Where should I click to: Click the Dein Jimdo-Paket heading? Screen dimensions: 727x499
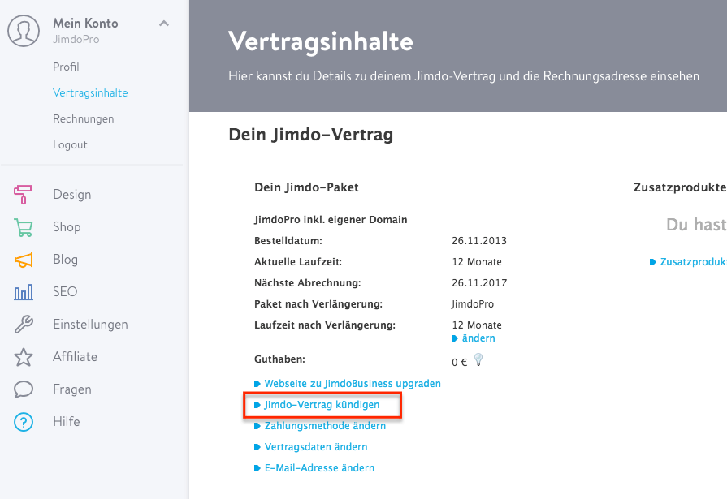tap(306, 187)
